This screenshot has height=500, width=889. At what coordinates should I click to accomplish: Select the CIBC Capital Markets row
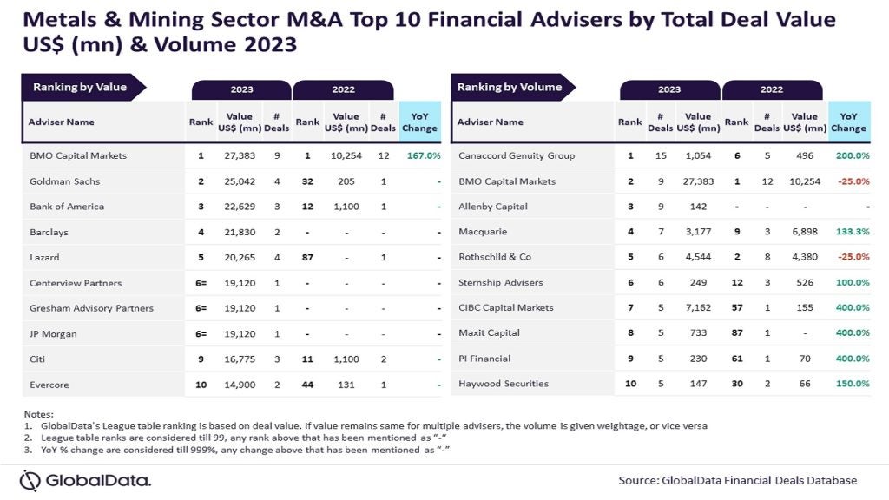pos(661,308)
